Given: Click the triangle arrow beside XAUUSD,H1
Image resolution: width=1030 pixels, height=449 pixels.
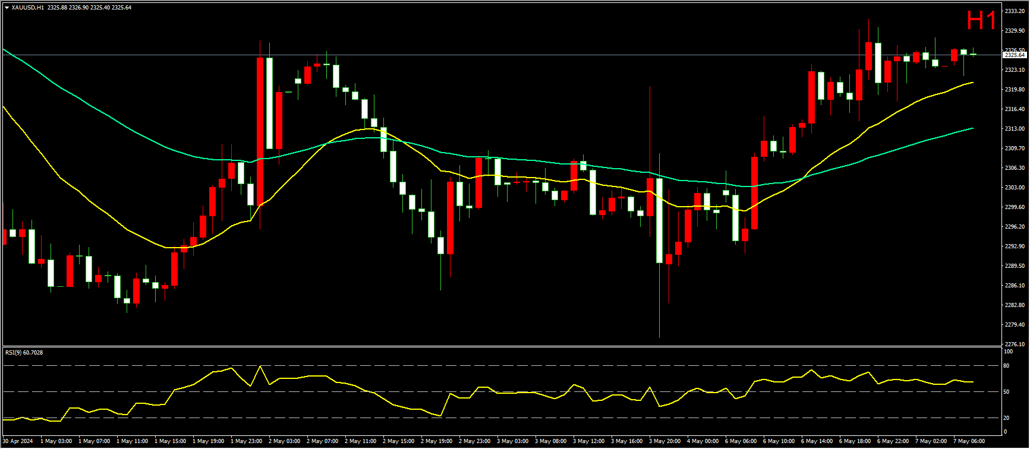Looking at the screenshot, I should click(7, 8).
